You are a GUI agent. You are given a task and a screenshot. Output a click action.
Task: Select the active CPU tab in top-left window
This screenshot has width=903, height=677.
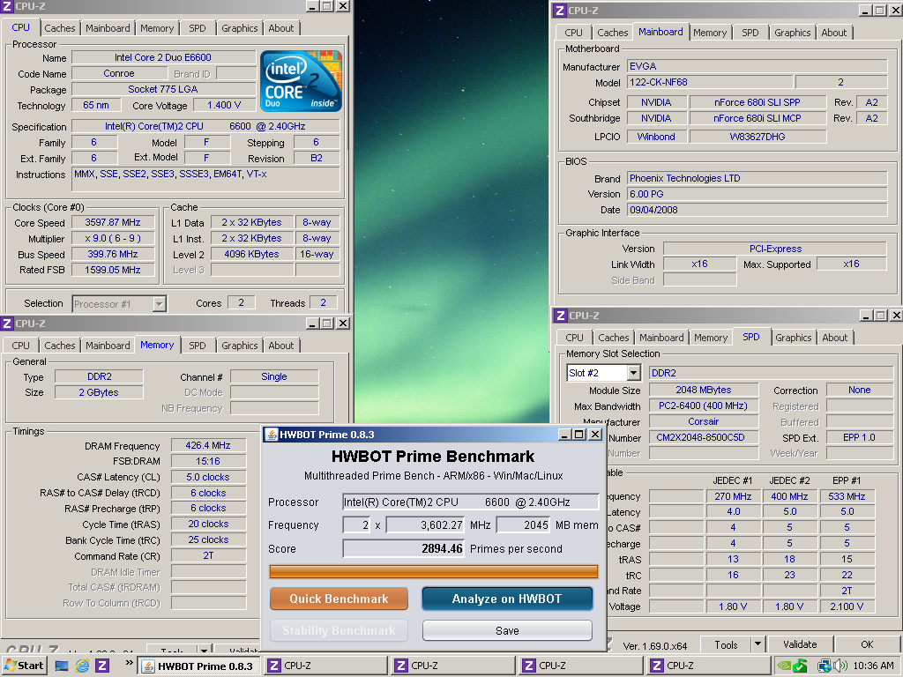coord(21,27)
